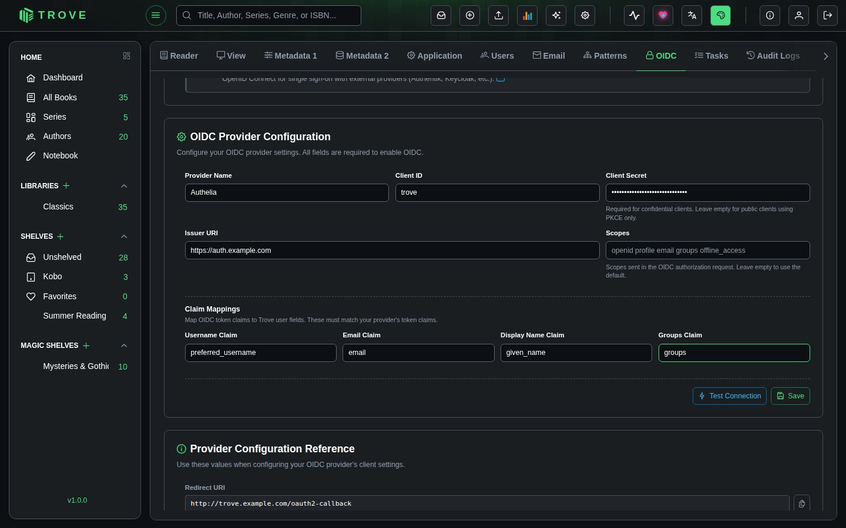Screen dimensions: 846x528
Task: Click the Redirect URI value field
Action: [487, 503]
